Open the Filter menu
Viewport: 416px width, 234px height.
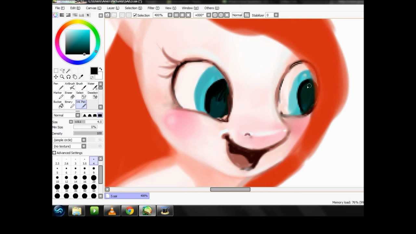153,8
